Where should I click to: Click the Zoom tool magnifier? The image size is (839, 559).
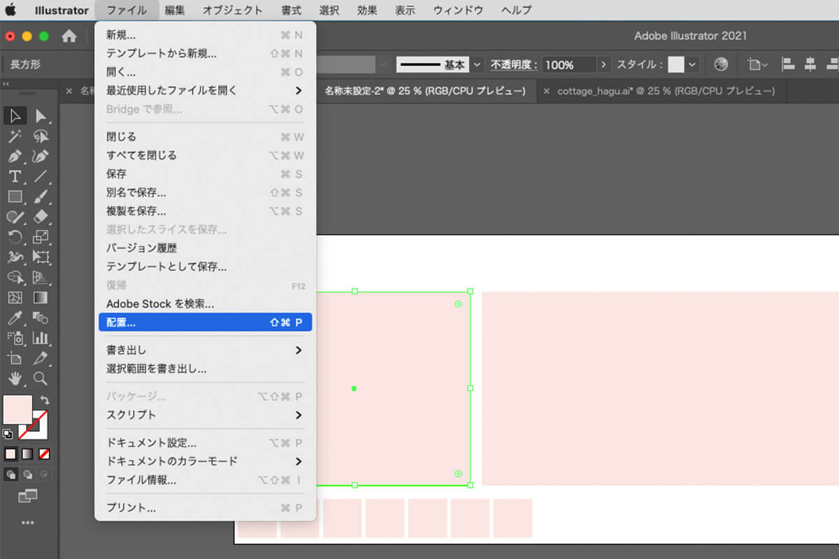click(x=41, y=379)
